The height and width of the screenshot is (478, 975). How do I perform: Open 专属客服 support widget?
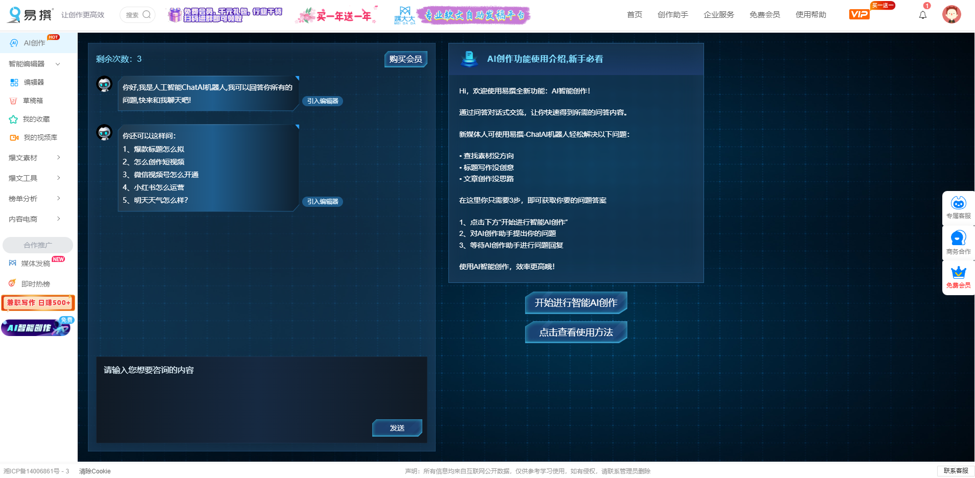[958, 207]
